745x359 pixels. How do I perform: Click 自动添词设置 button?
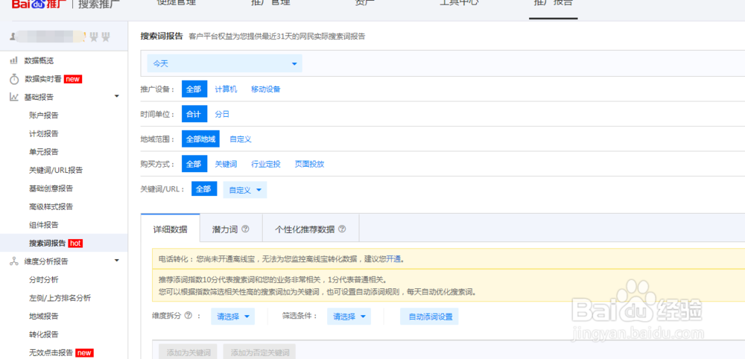click(x=429, y=317)
